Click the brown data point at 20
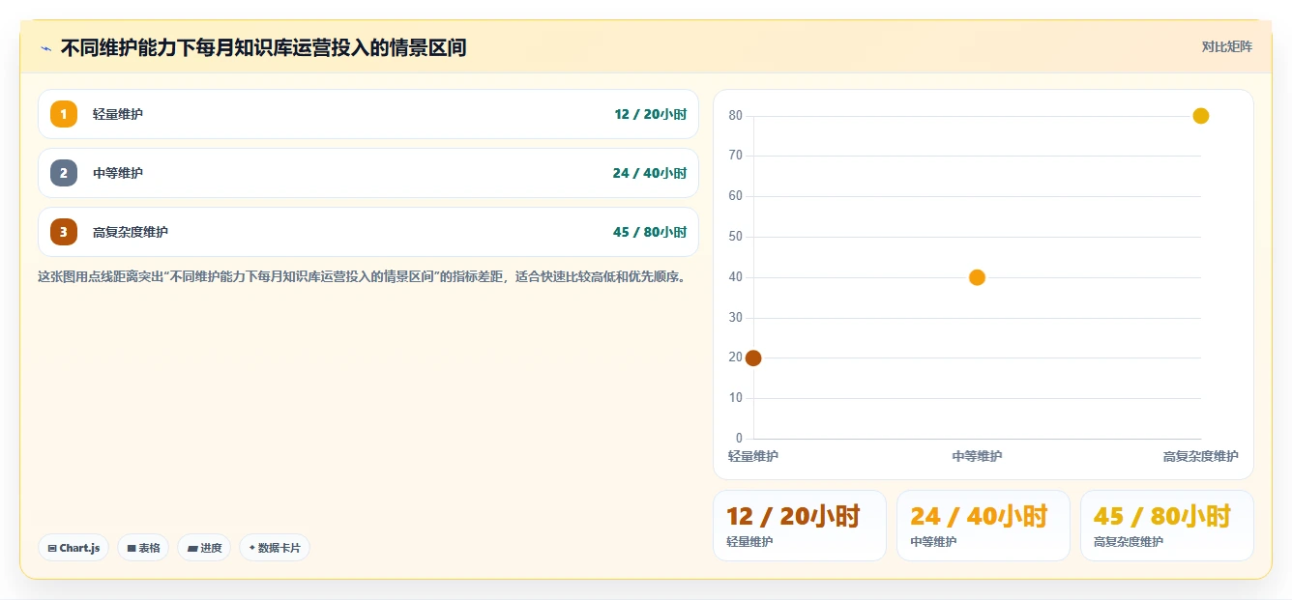 [753, 358]
